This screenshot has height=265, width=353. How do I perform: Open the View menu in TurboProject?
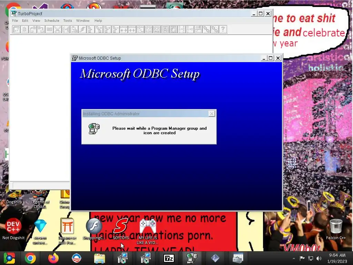click(x=36, y=20)
